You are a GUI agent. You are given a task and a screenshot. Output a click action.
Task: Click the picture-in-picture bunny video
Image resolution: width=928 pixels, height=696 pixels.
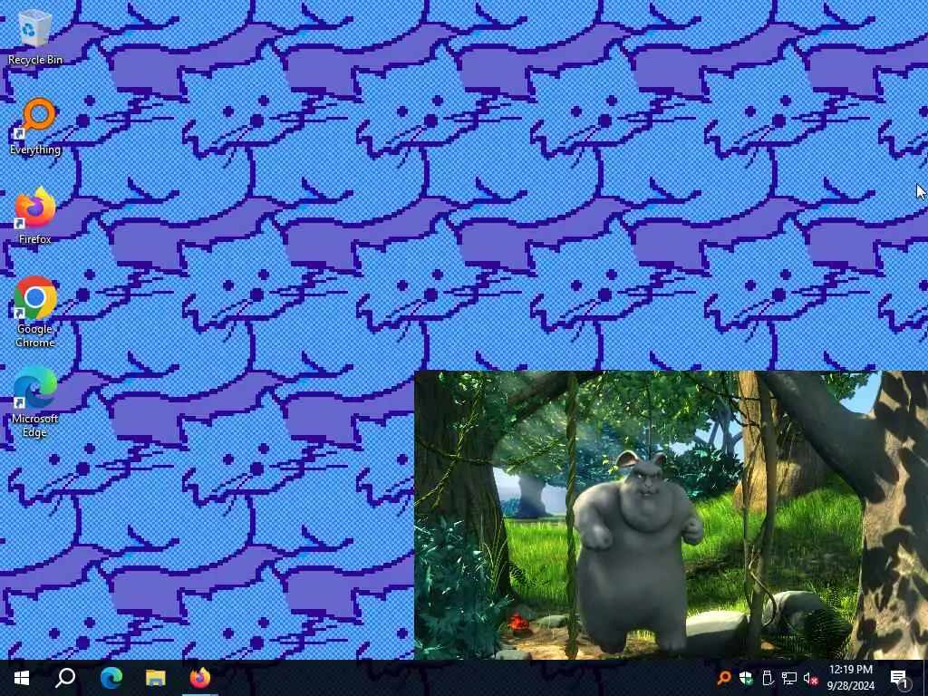pos(671,515)
